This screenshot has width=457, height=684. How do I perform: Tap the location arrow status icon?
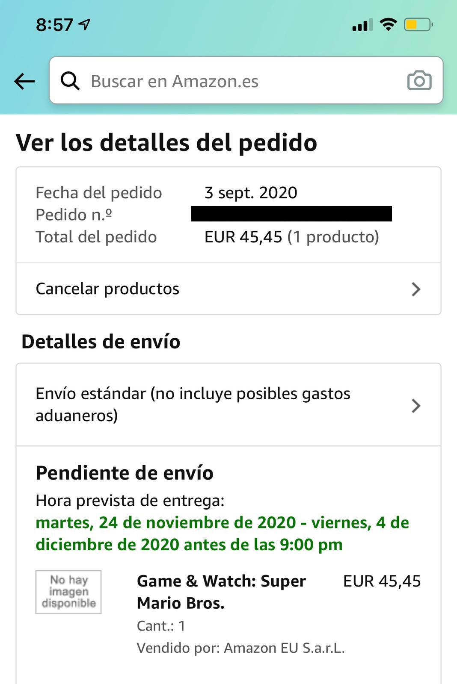pyautogui.click(x=85, y=24)
